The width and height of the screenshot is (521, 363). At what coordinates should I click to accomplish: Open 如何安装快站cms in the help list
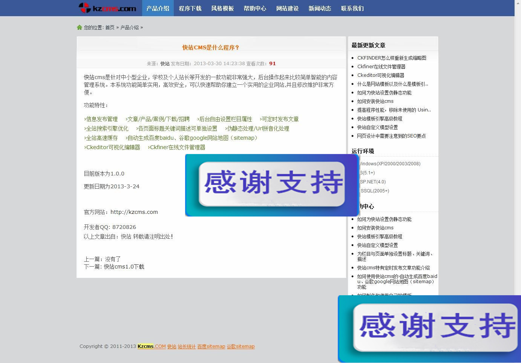pyautogui.click(x=375, y=228)
